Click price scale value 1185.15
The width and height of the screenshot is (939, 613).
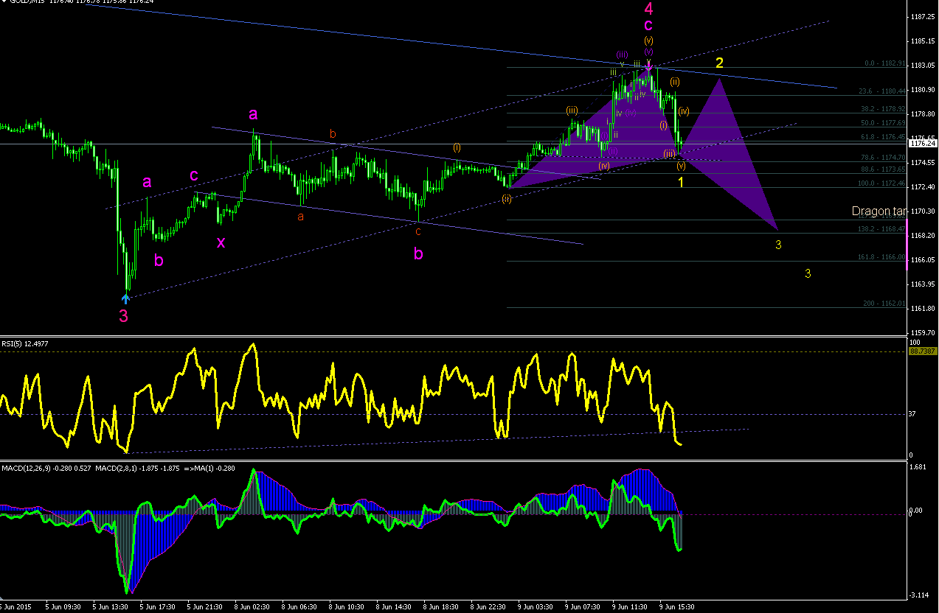(x=924, y=41)
